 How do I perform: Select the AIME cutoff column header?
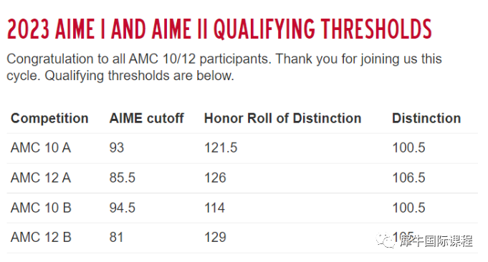pos(146,118)
